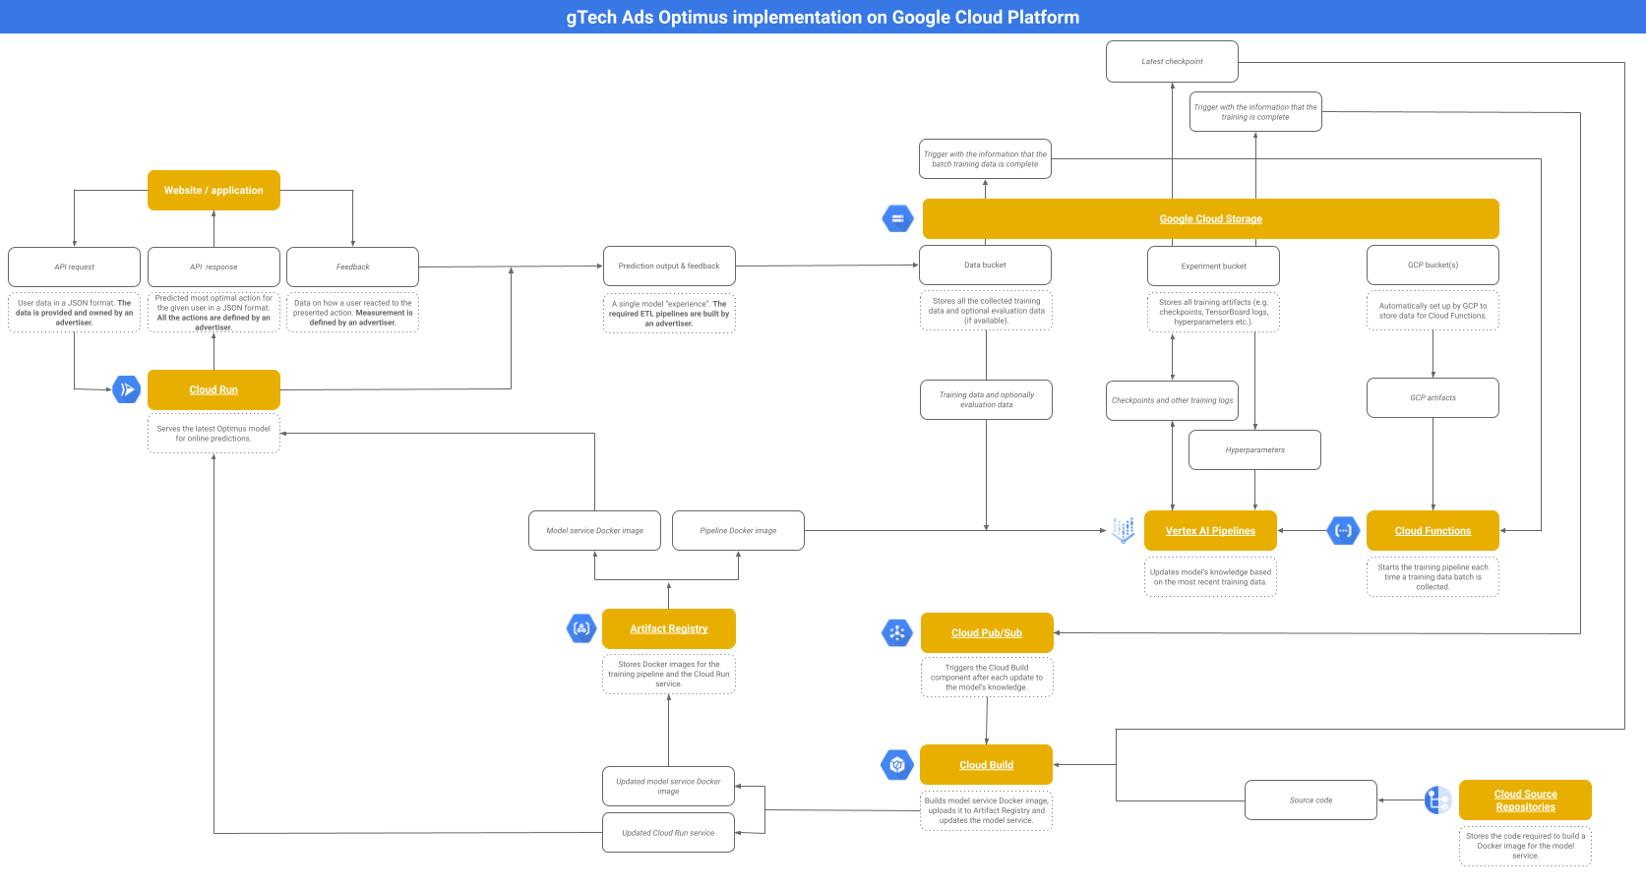
Task: Select the Latest checkpoint box
Action: pyautogui.click(x=1172, y=61)
